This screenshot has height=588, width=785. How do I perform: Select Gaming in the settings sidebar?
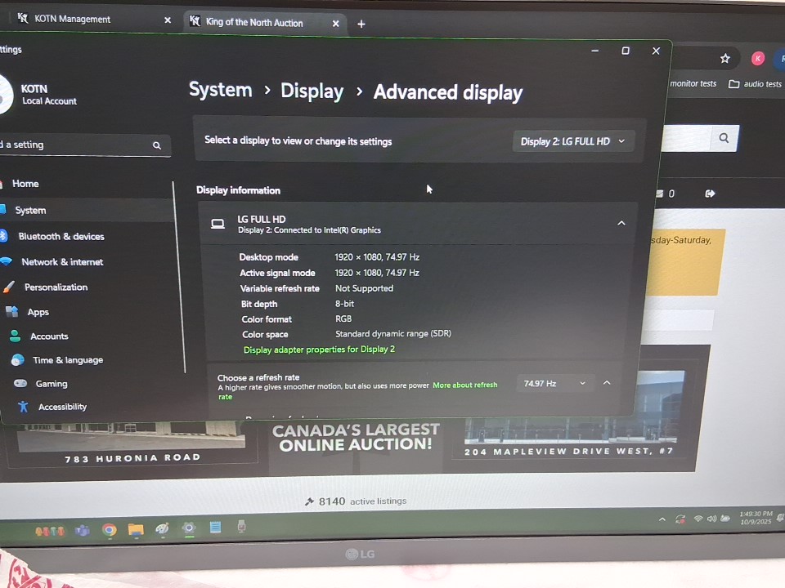51,384
